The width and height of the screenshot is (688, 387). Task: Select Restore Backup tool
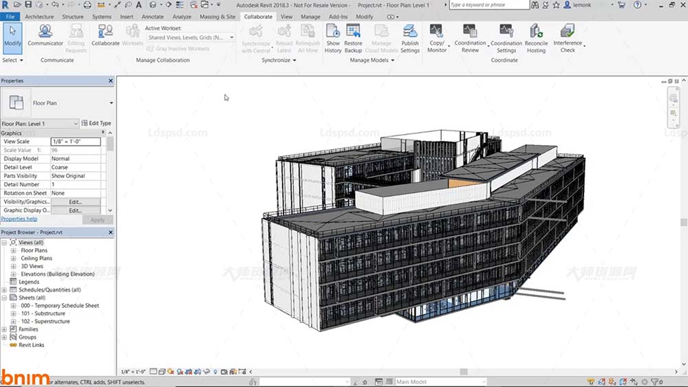click(x=353, y=38)
